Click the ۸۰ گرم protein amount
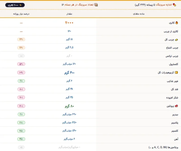The width and height of the screenshot is (181, 151). [x=69, y=106]
